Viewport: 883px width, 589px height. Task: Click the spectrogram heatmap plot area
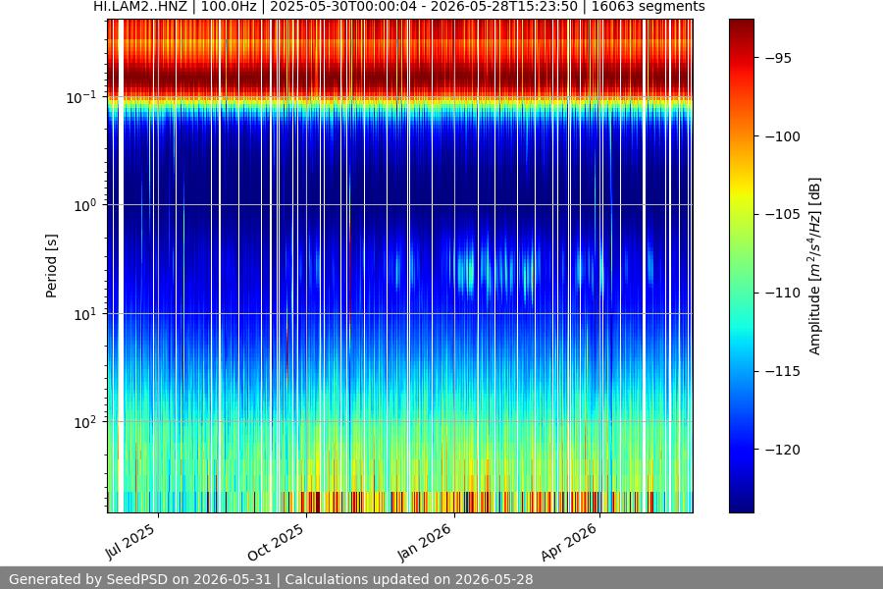[x=400, y=266]
